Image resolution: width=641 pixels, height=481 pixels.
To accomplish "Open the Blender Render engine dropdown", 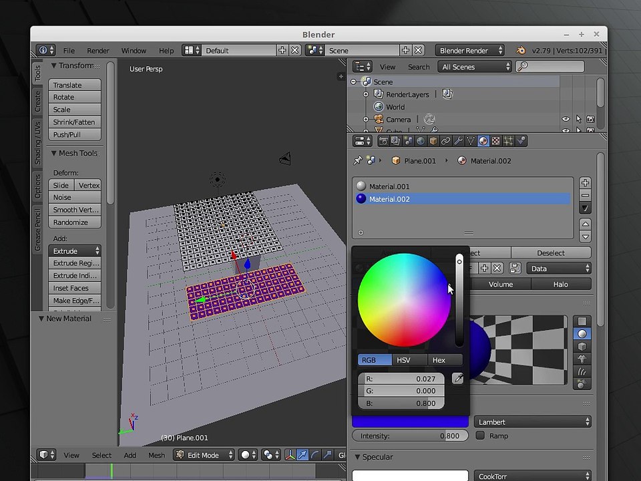I will 469,50.
